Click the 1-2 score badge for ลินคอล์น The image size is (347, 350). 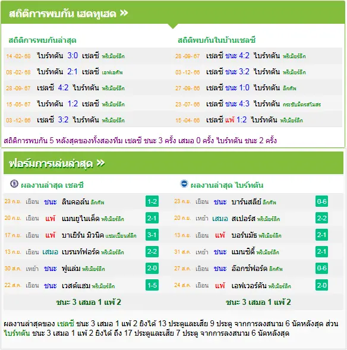coord(152,201)
